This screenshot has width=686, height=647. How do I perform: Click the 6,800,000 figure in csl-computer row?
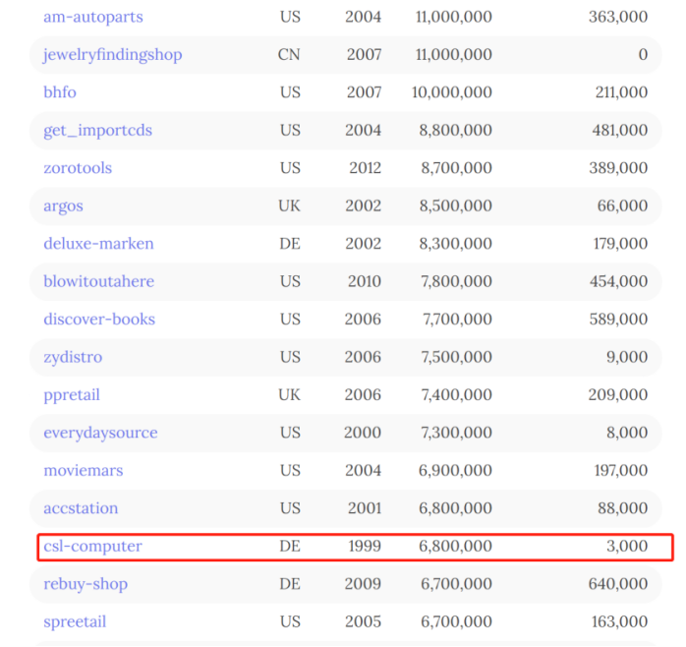[455, 546]
